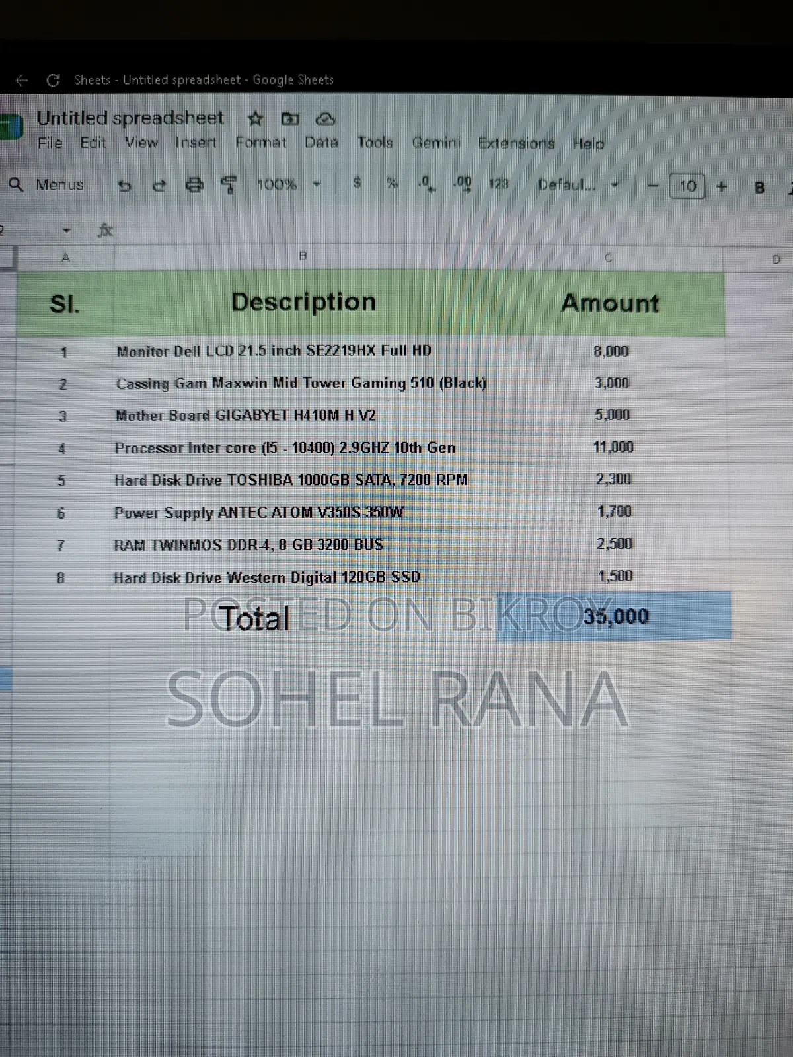
Task: Select the 3,000 amount cell
Action: click(x=611, y=383)
